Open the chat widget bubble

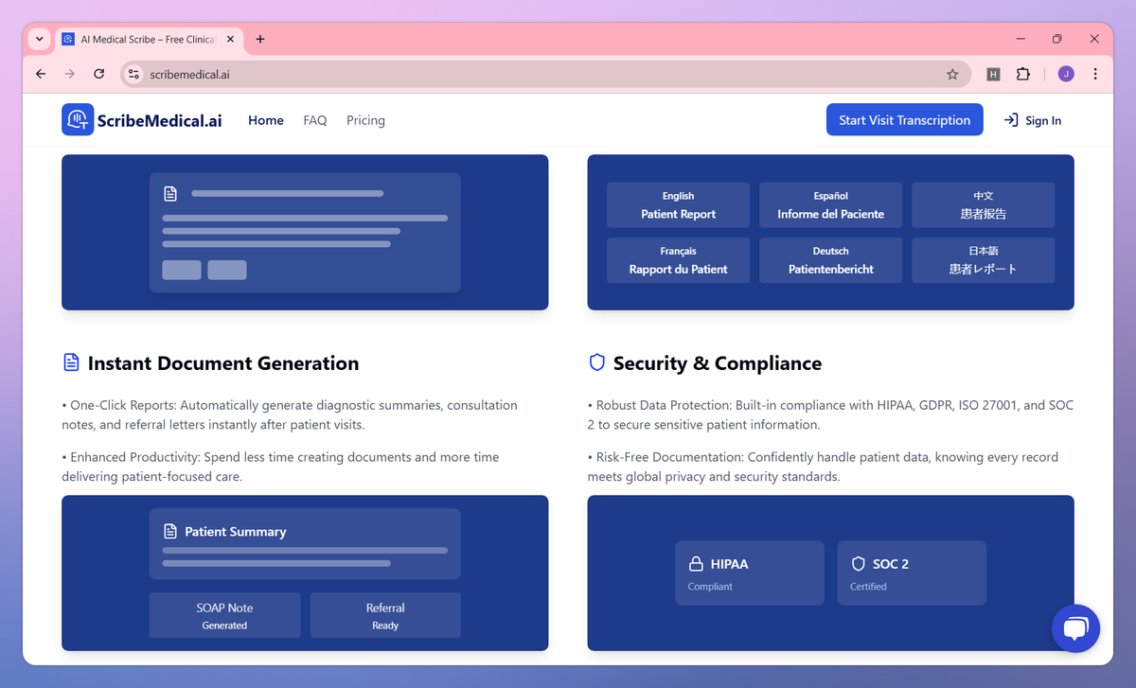1075,627
